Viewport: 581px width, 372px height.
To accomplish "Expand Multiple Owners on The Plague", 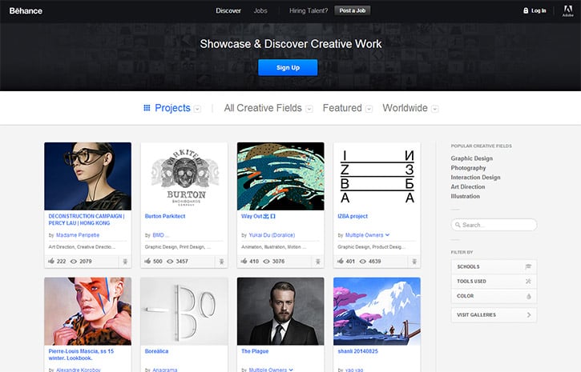I will pos(291,370).
